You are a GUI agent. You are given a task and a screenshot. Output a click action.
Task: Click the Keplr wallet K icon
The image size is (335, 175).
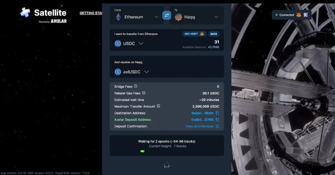click(x=306, y=15)
